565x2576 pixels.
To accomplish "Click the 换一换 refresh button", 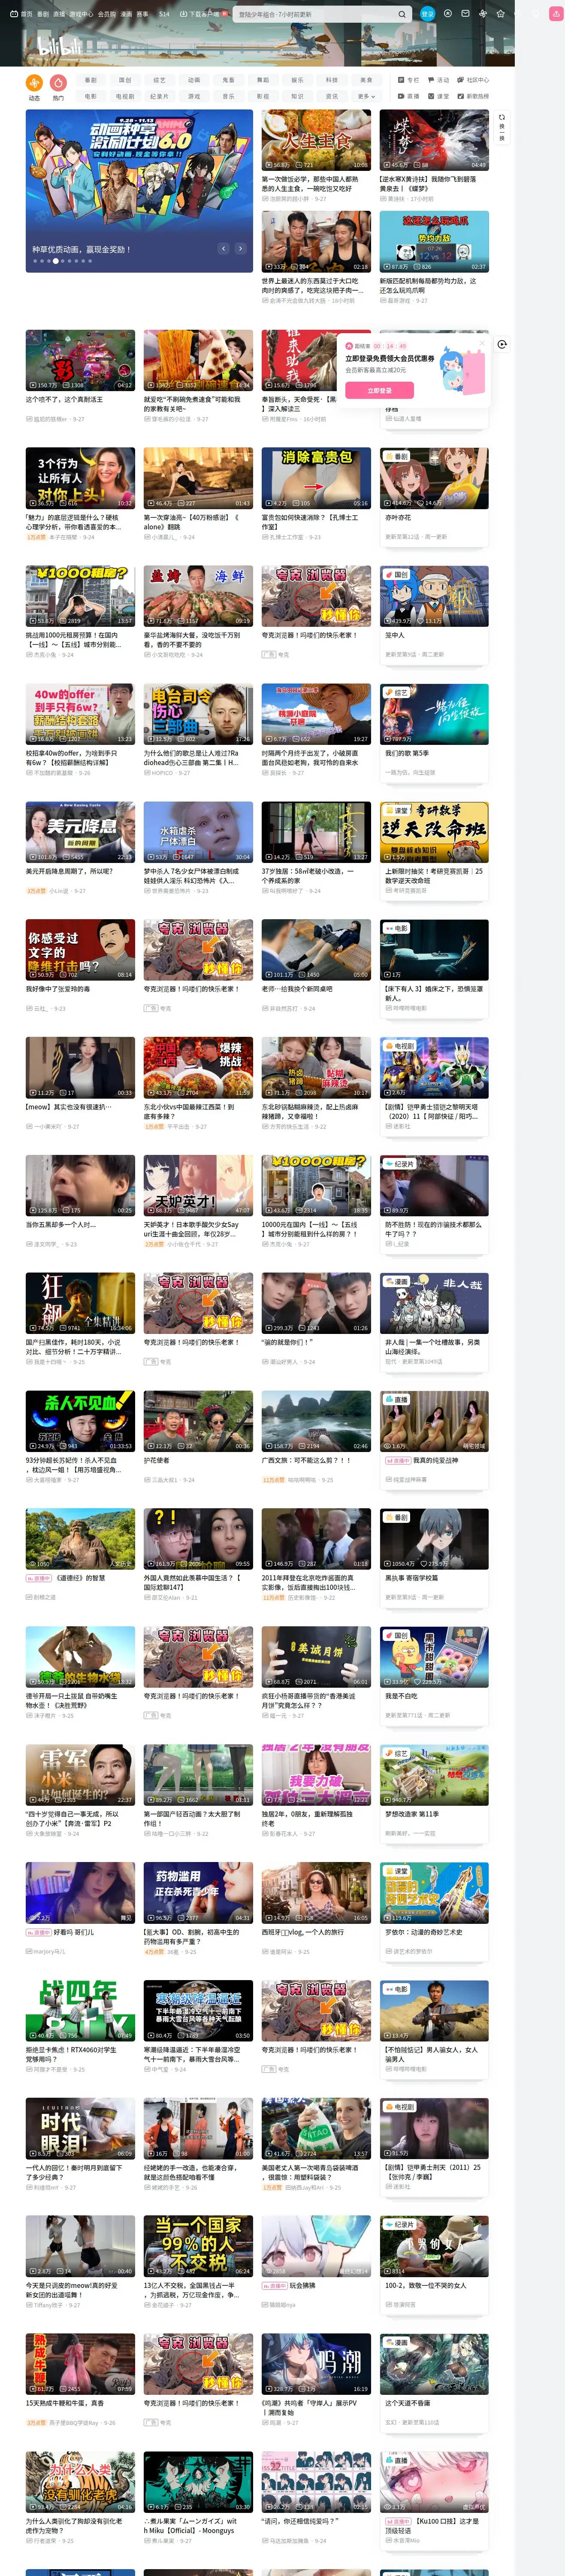I will (502, 127).
